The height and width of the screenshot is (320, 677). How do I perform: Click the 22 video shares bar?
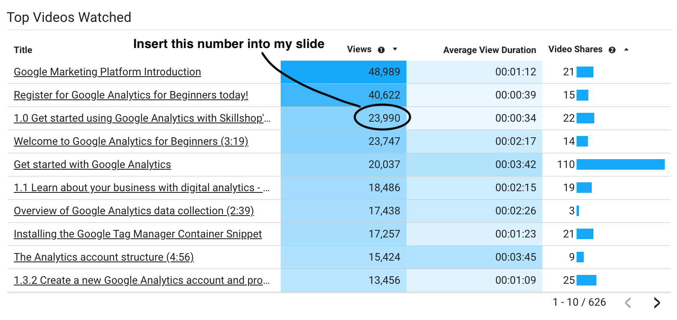tap(585, 118)
